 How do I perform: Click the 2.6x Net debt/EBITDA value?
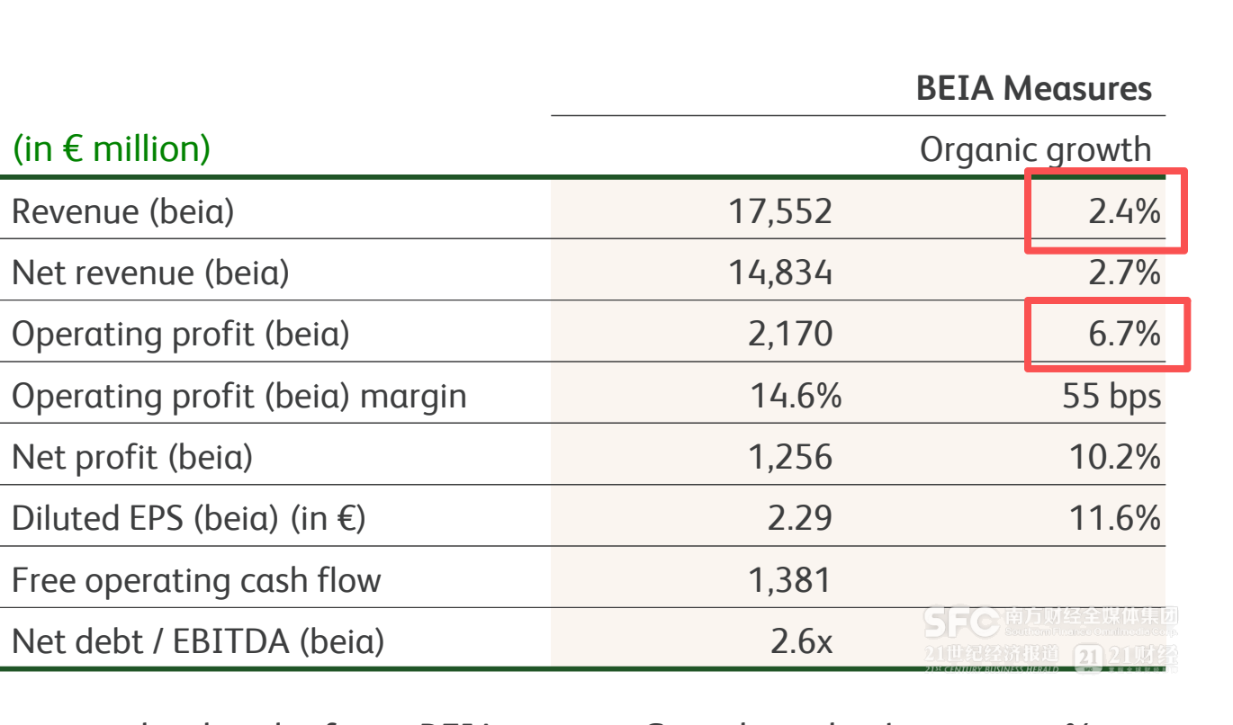(801, 641)
